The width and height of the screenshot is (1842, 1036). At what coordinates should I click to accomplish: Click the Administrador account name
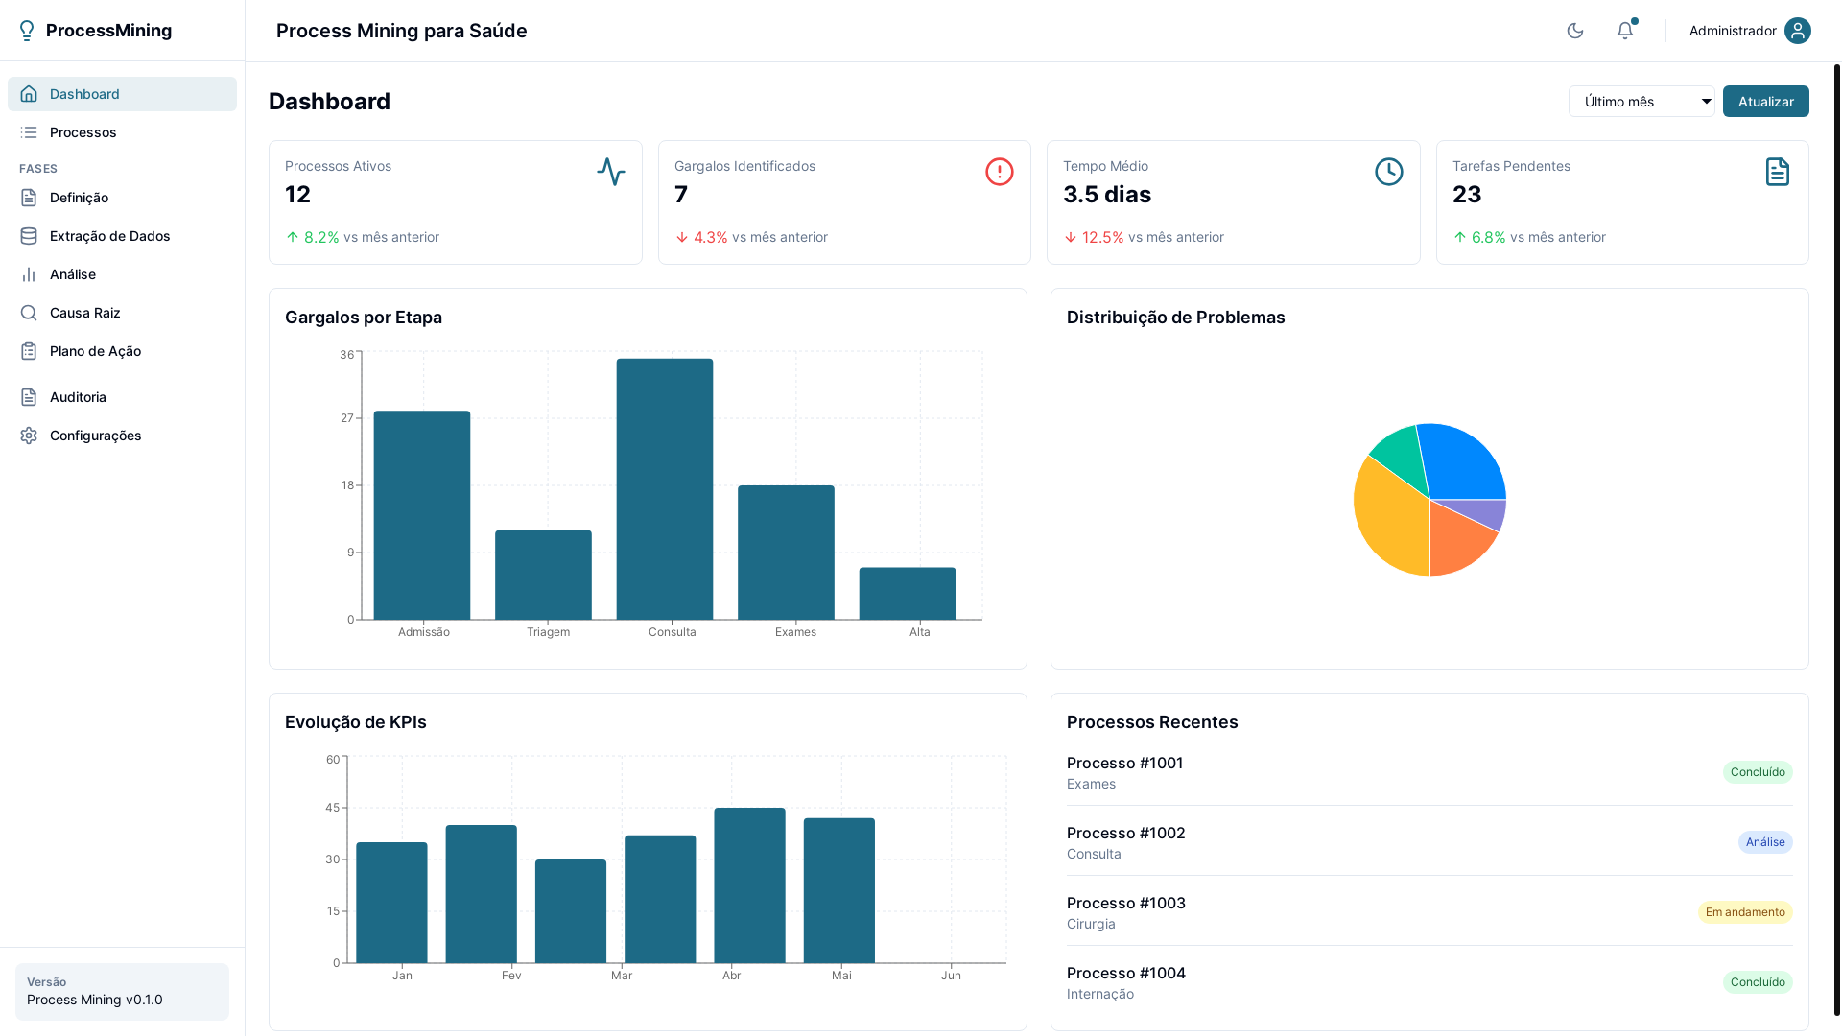pyautogui.click(x=1733, y=31)
